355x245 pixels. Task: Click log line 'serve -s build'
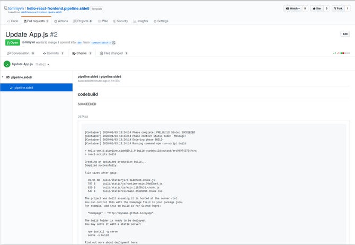coord(98,235)
